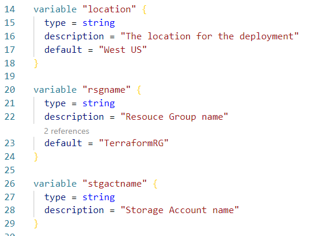Click the "Resouce Group name" description text
The width and height of the screenshot is (313, 236).
pyautogui.click(x=174, y=117)
